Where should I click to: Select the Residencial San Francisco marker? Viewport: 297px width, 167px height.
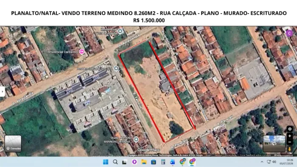point(116,69)
